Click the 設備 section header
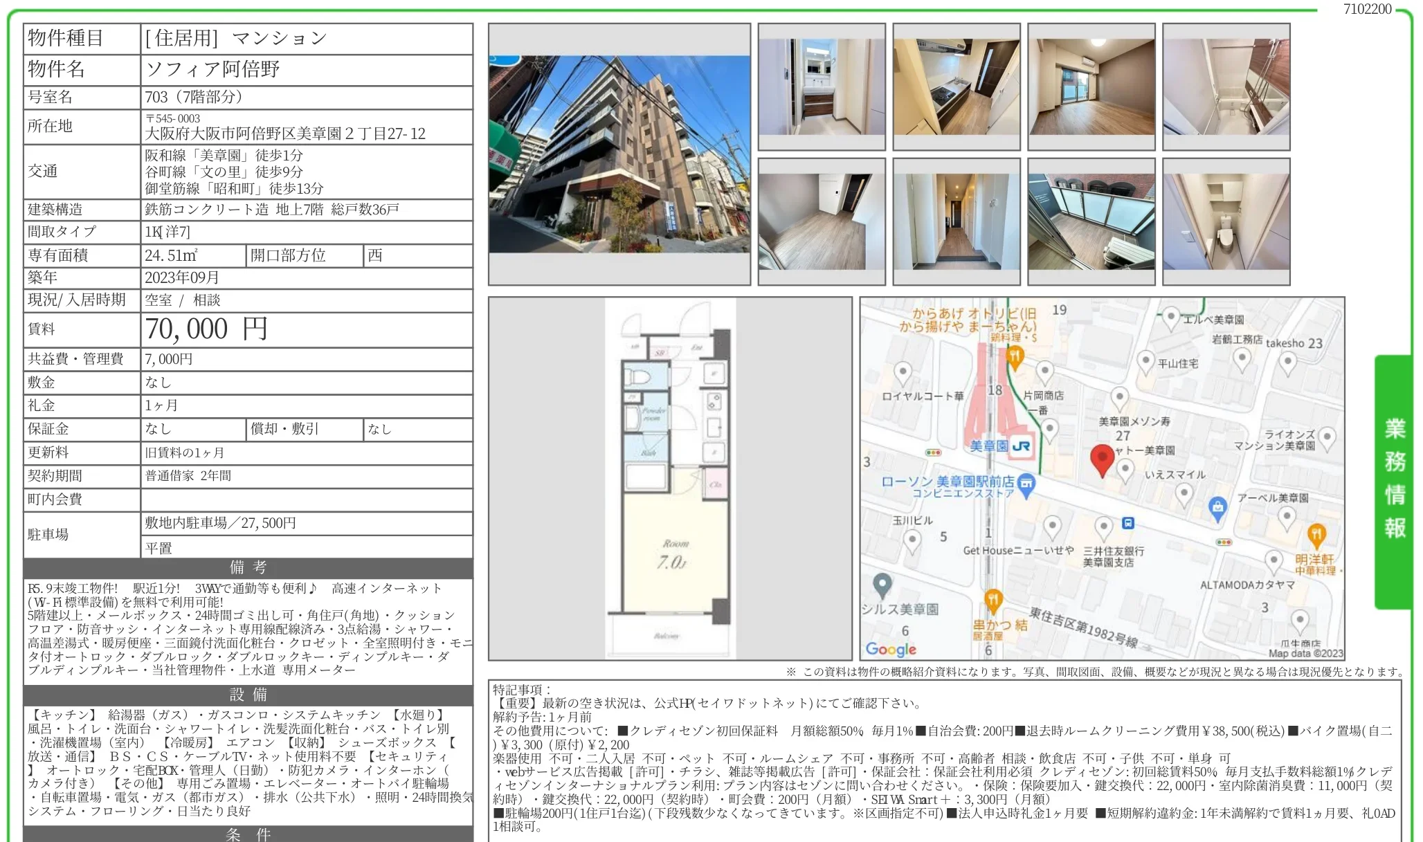1423x842 pixels. click(x=248, y=695)
